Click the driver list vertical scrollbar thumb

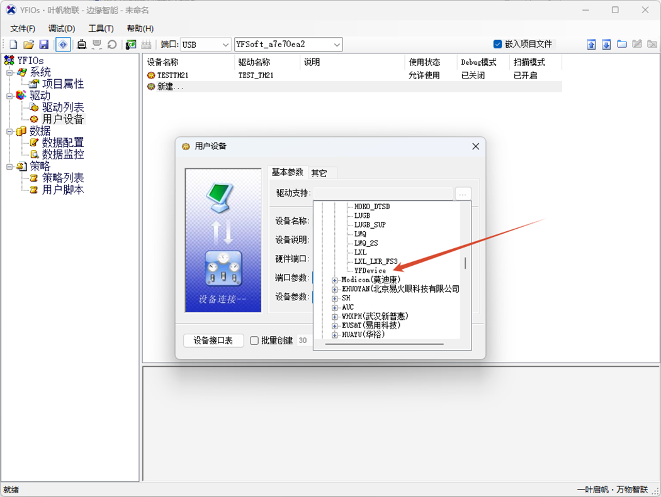coord(465,263)
